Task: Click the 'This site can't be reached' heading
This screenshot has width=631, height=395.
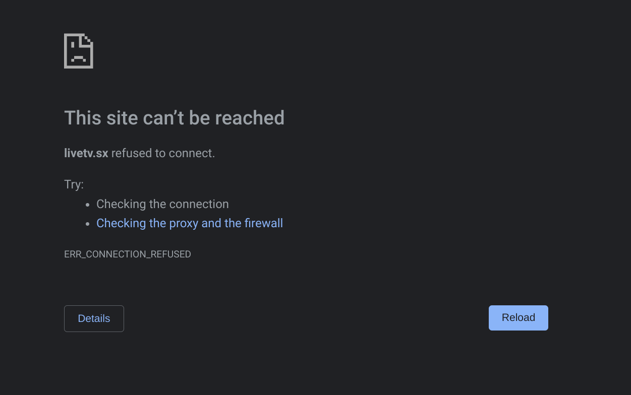Action: coord(174,118)
